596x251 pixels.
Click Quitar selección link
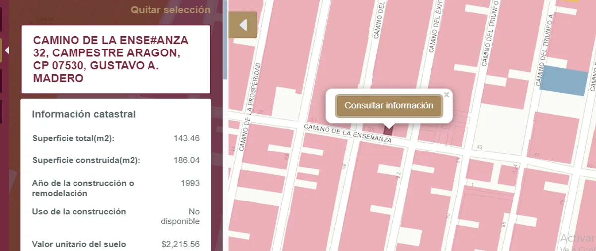pyautogui.click(x=170, y=10)
